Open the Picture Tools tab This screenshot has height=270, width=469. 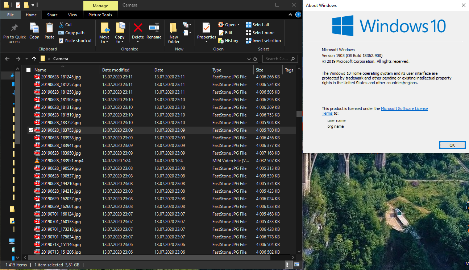[x=100, y=15]
